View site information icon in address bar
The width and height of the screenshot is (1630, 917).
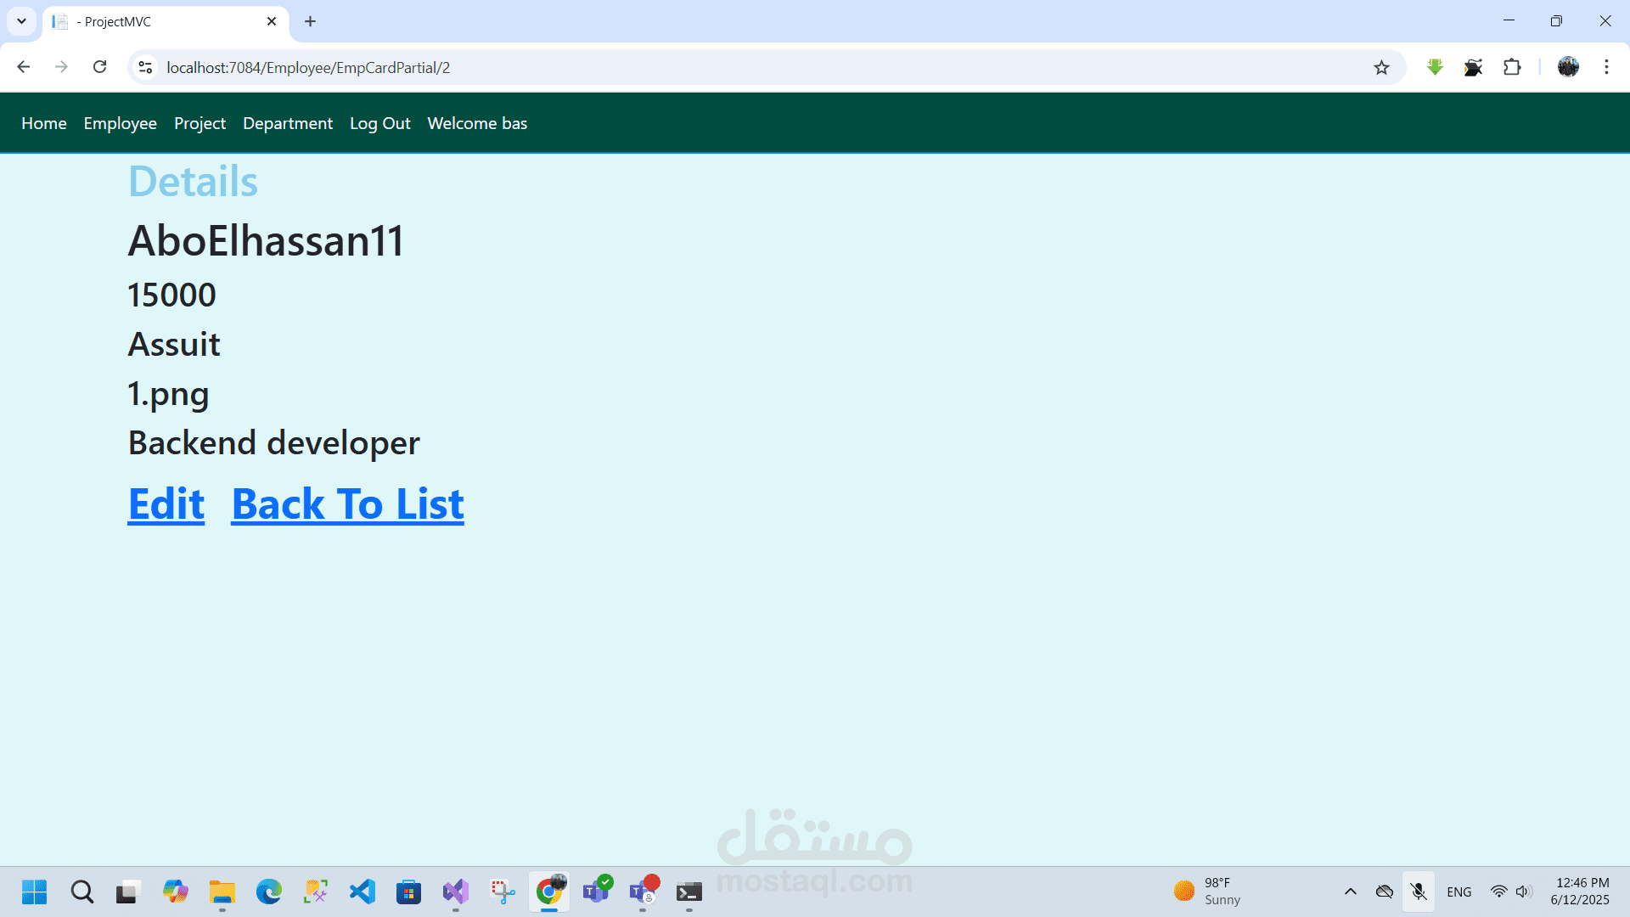(x=145, y=67)
